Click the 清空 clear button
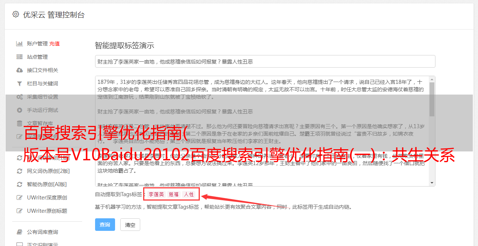This screenshot has height=246, width=478. [130, 225]
